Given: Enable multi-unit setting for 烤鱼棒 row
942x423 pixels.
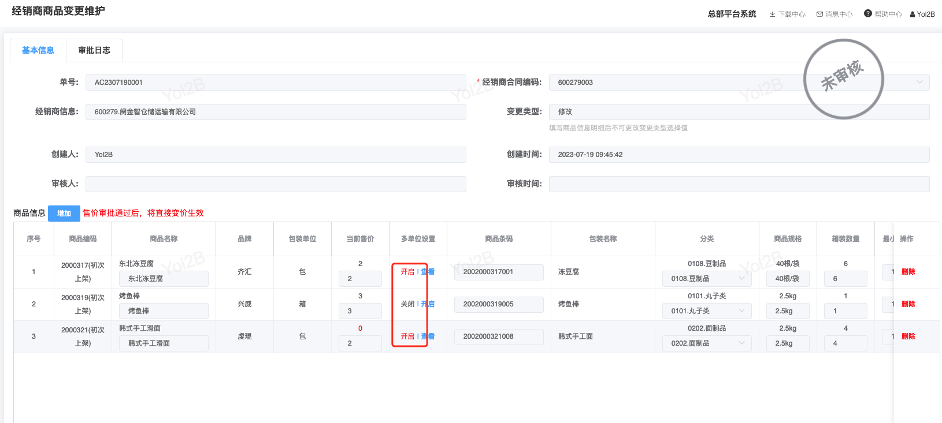Looking at the screenshot, I should tap(428, 304).
